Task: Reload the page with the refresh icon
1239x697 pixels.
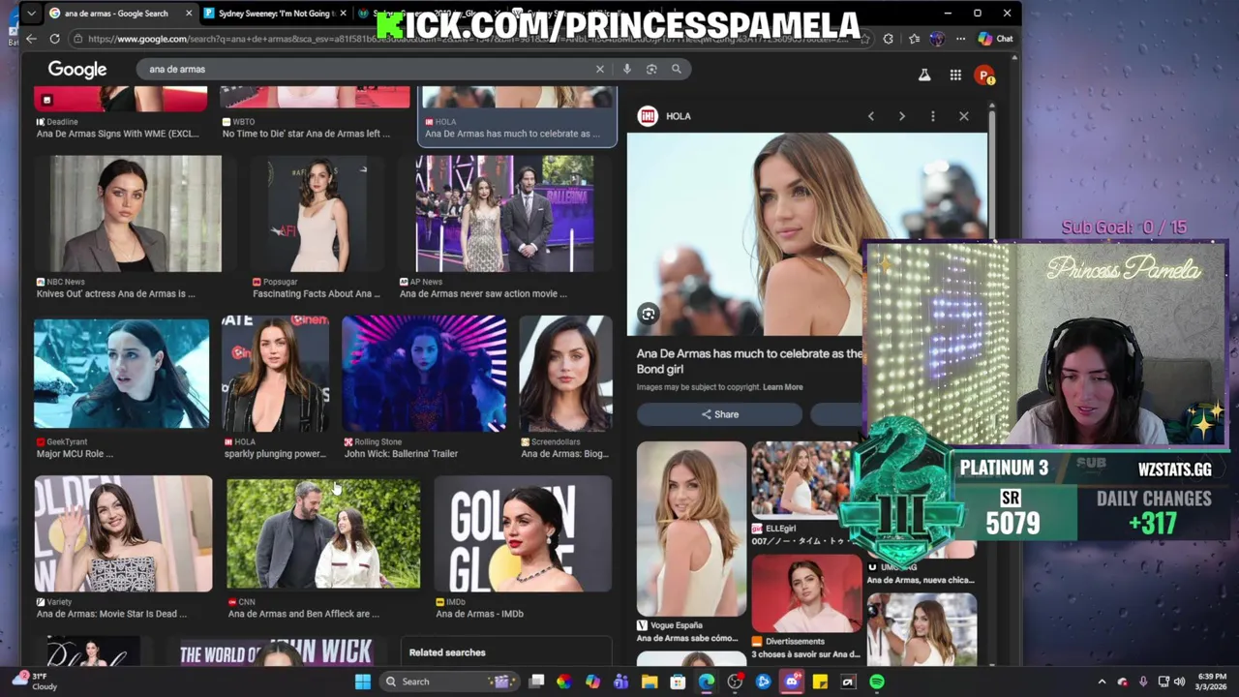Action: (54, 39)
